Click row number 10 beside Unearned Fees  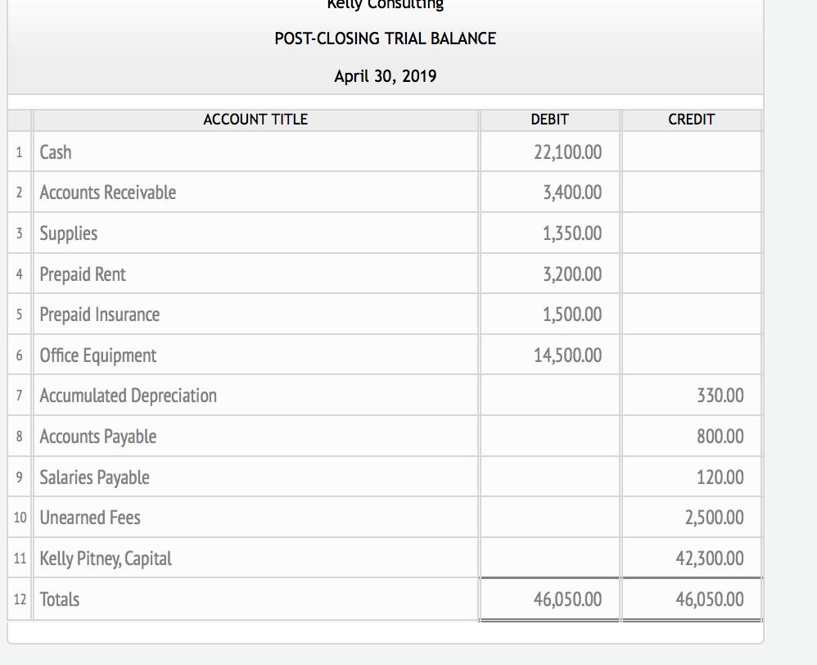click(x=20, y=518)
